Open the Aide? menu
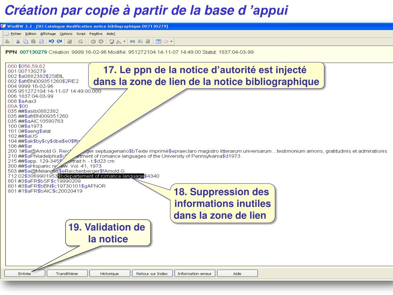 point(111,34)
